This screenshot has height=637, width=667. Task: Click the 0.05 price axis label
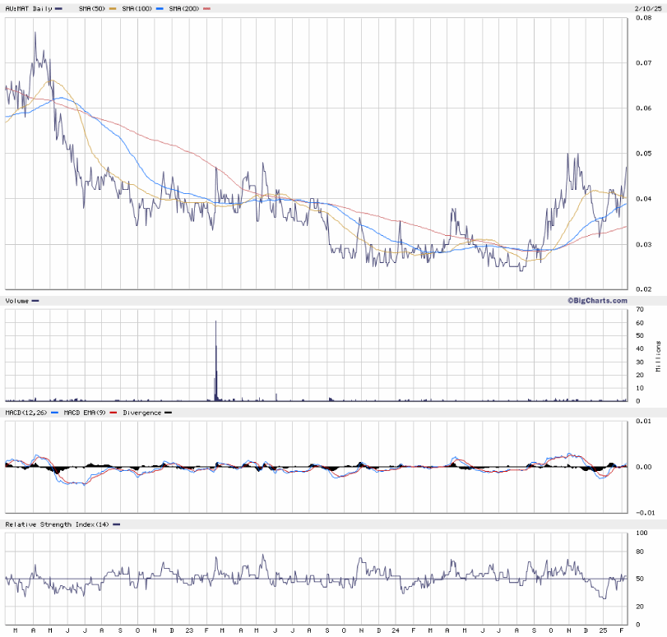640,154
